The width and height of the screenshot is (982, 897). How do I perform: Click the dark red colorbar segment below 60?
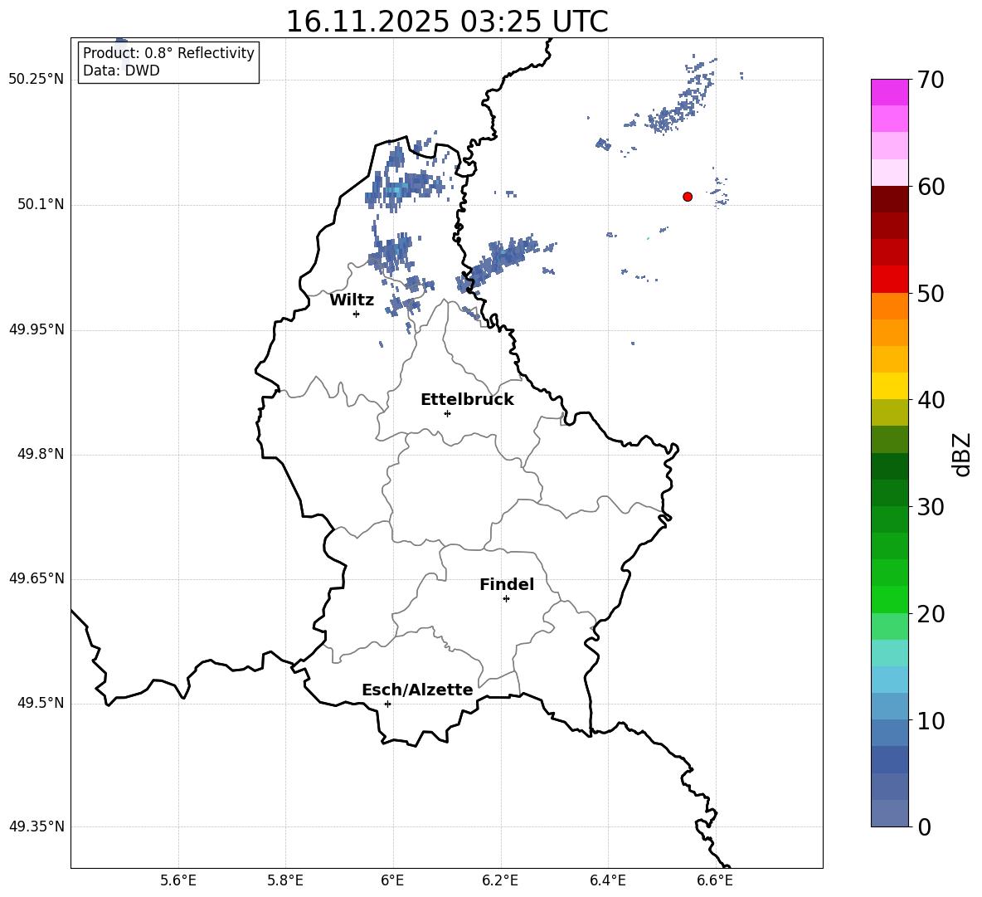[889, 199]
